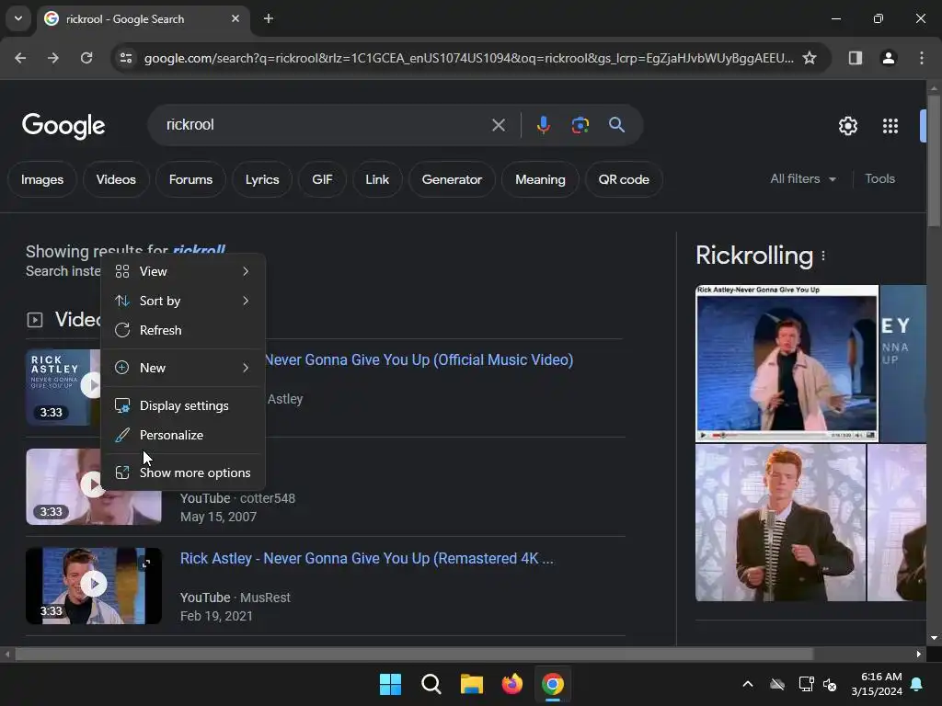Image resolution: width=942 pixels, height=706 pixels.
Task: Click the address bar URL
Action: coord(468,58)
